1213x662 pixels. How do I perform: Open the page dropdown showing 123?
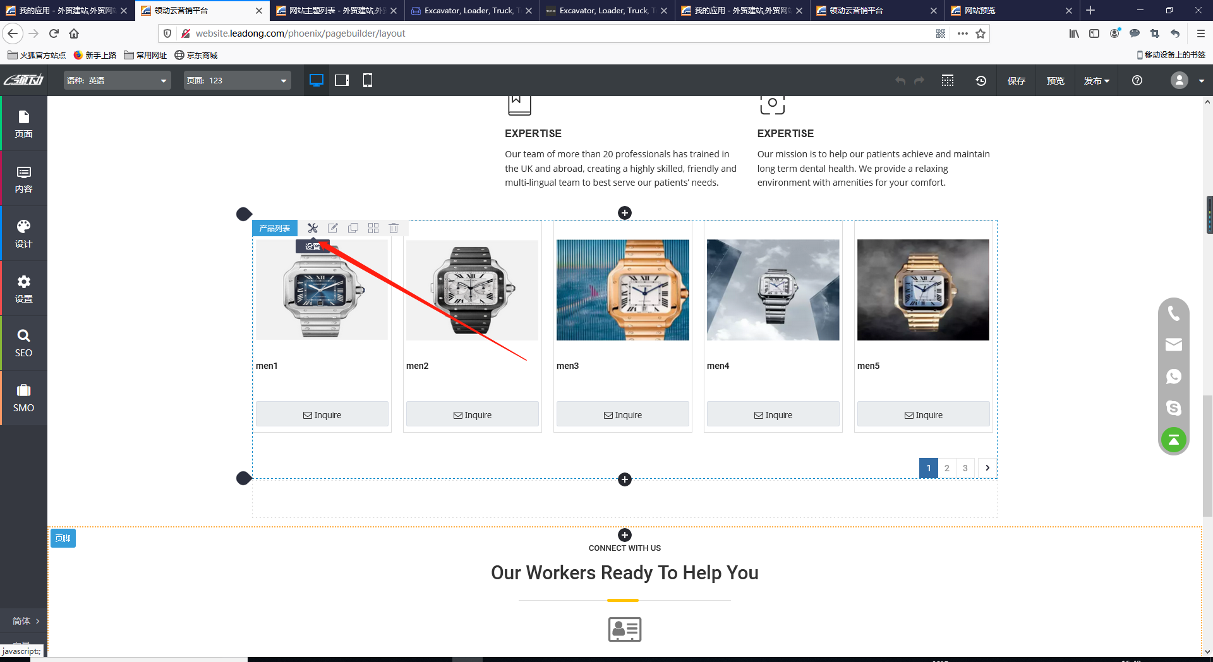pos(237,81)
